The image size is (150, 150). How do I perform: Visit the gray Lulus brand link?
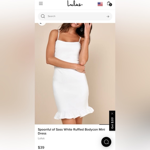coord(41,138)
